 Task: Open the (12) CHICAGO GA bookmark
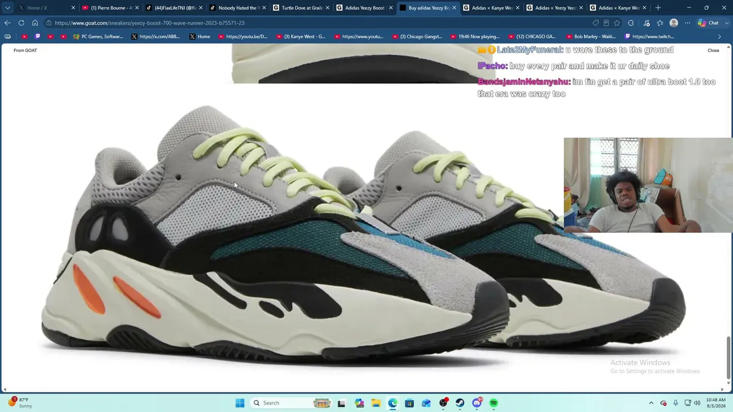click(x=532, y=37)
